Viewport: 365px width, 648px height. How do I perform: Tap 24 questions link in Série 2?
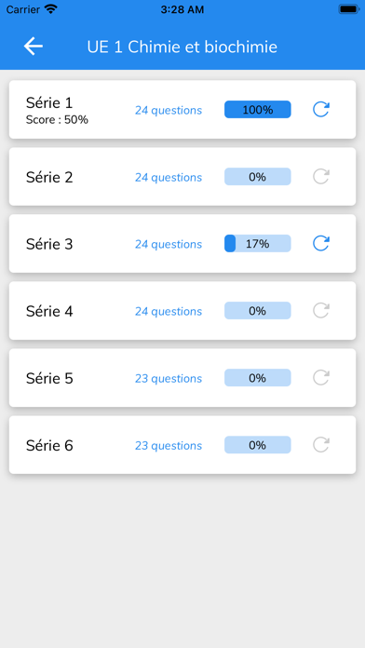(169, 177)
